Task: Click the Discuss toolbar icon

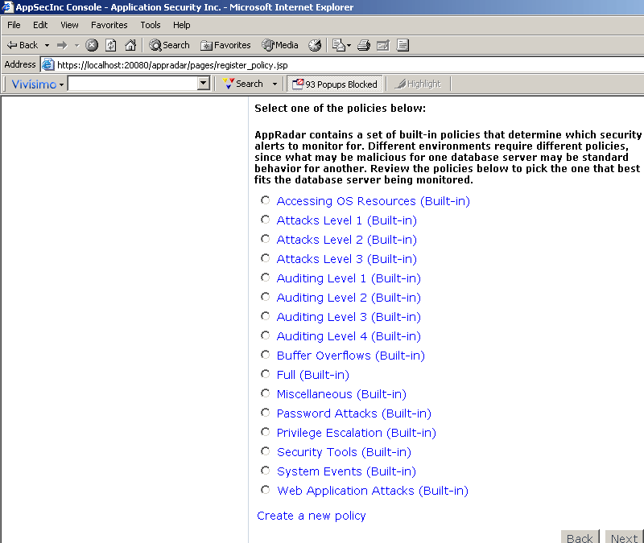Action: [x=403, y=45]
